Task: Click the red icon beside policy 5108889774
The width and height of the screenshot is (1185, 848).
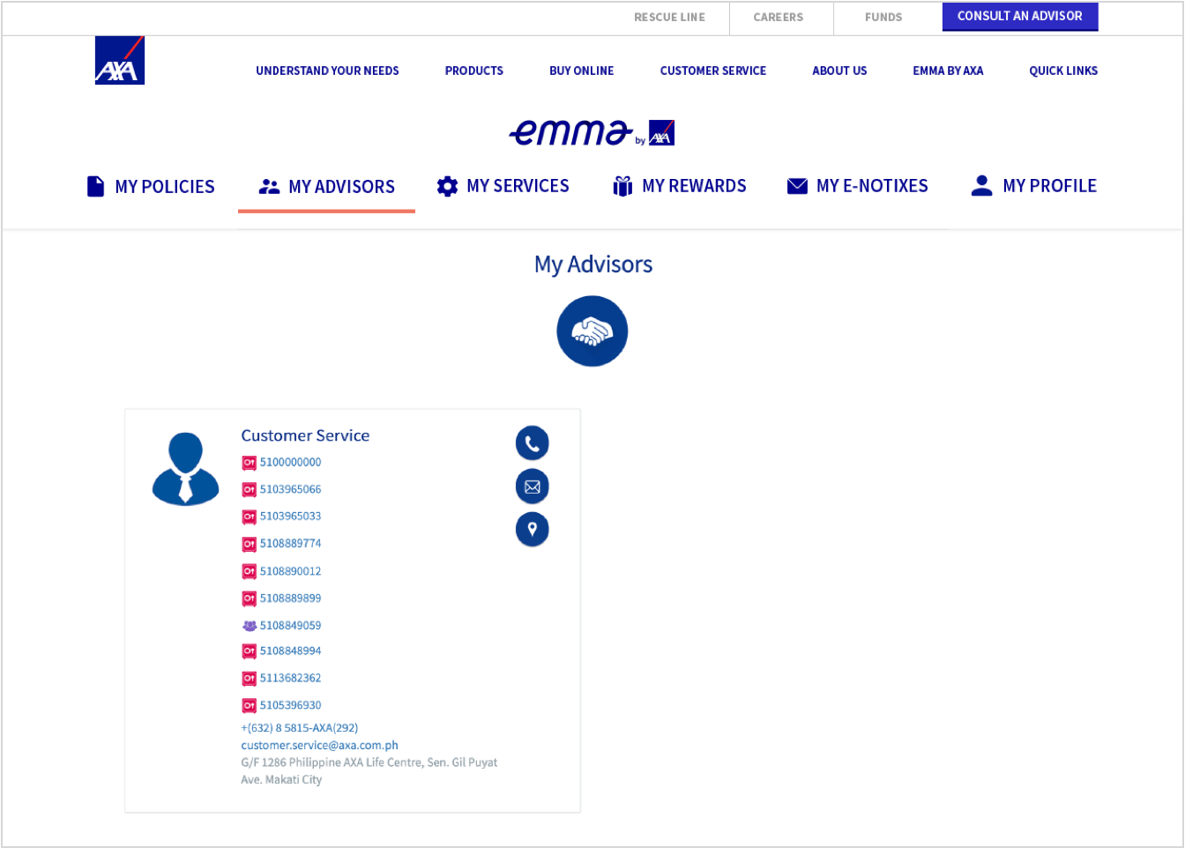Action: (x=249, y=544)
